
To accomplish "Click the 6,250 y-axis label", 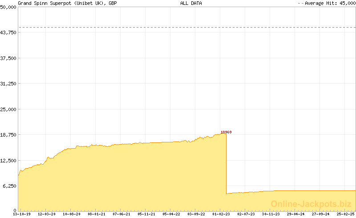I will 10,186.
